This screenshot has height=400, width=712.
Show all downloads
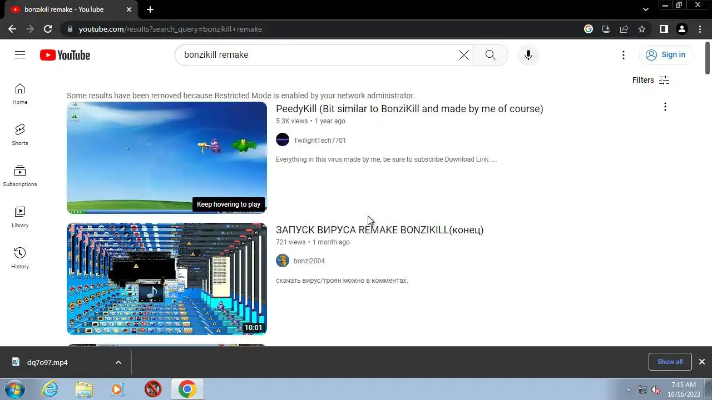pos(670,362)
